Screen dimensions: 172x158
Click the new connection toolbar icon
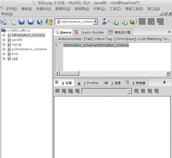click(x=3, y=22)
